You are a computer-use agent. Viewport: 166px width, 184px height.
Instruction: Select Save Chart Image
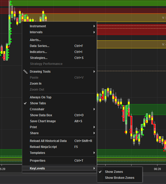43,121
